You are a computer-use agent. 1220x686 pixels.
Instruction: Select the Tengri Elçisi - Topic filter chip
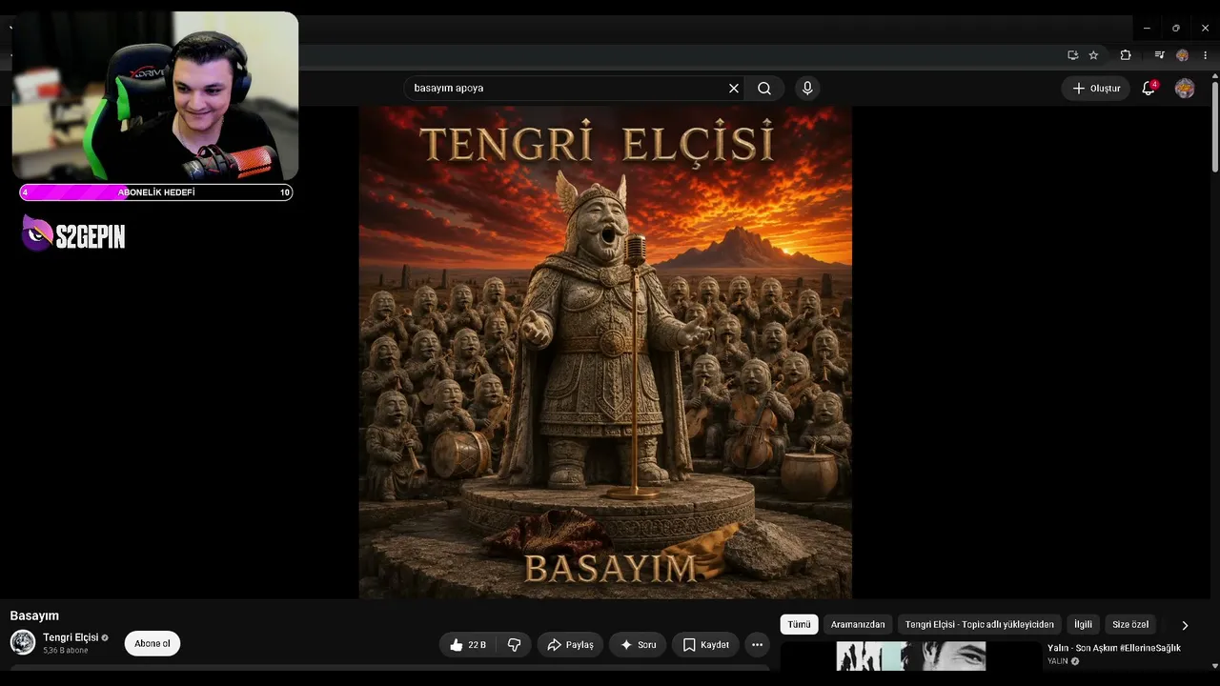980,625
